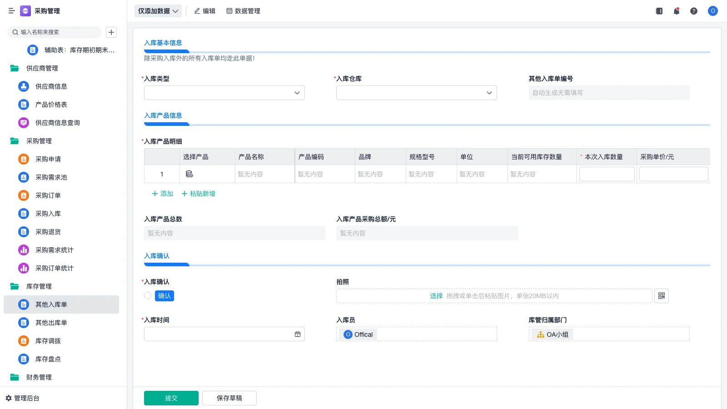Click the 产品价格表 form icon
Screen dimensions: 727x409
24,105
